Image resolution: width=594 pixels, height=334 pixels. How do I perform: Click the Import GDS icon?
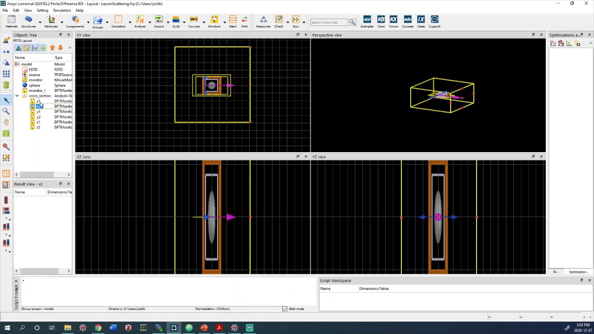[159, 19]
